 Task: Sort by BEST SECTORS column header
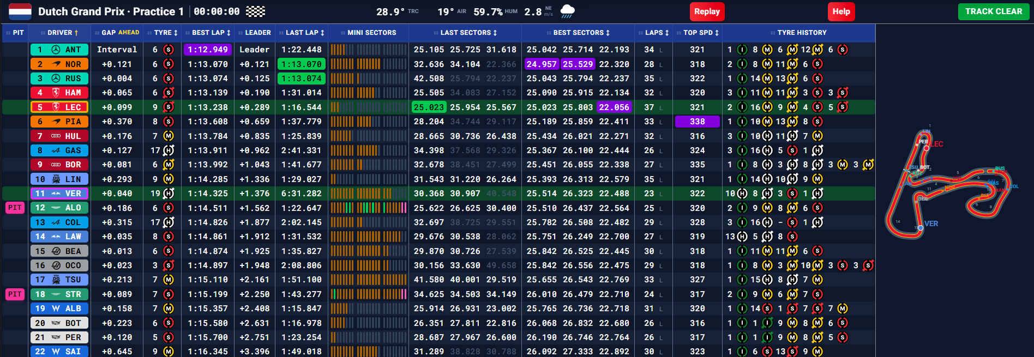[x=578, y=33]
